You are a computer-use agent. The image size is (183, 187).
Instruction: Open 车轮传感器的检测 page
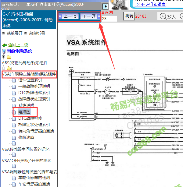[34, 178]
